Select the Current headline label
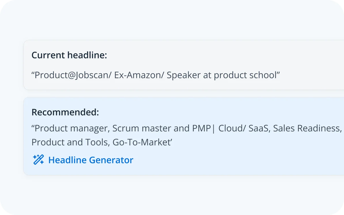 point(70,55)
